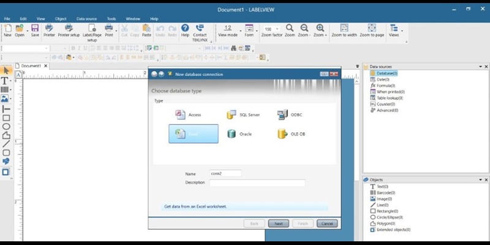Screen dimensions: 490x245
Task: Select the Barcode tool in toolbox
Action: point(5,89)
